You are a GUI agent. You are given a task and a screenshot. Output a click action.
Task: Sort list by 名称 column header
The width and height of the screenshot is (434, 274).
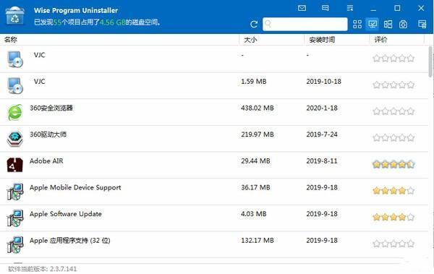(11, 40)
